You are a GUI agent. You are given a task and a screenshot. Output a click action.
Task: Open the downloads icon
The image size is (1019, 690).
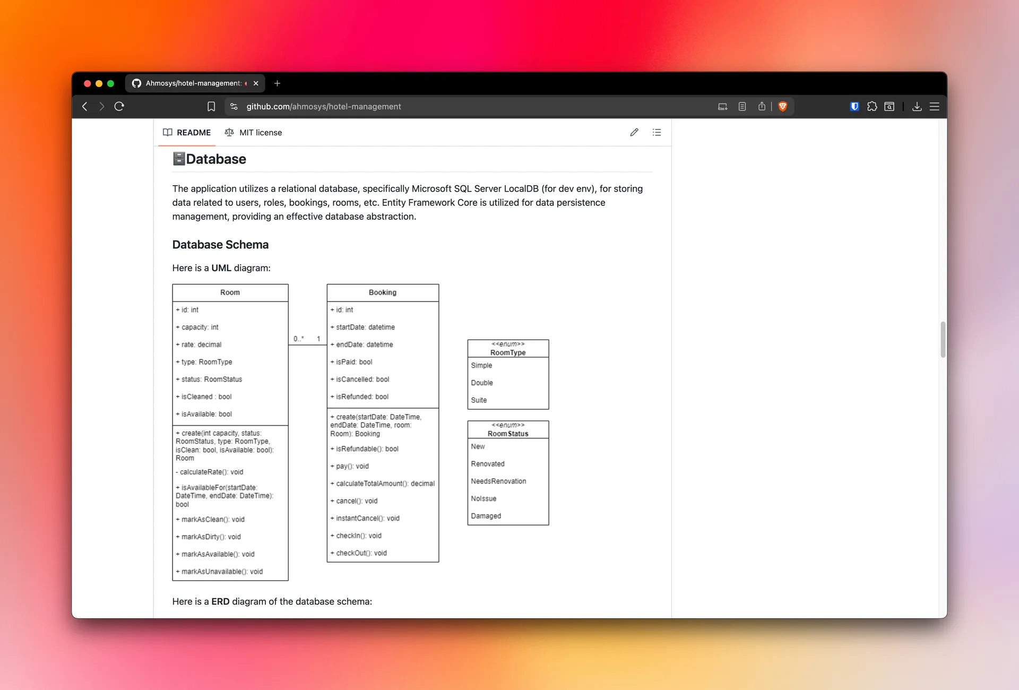pos(917,107)
